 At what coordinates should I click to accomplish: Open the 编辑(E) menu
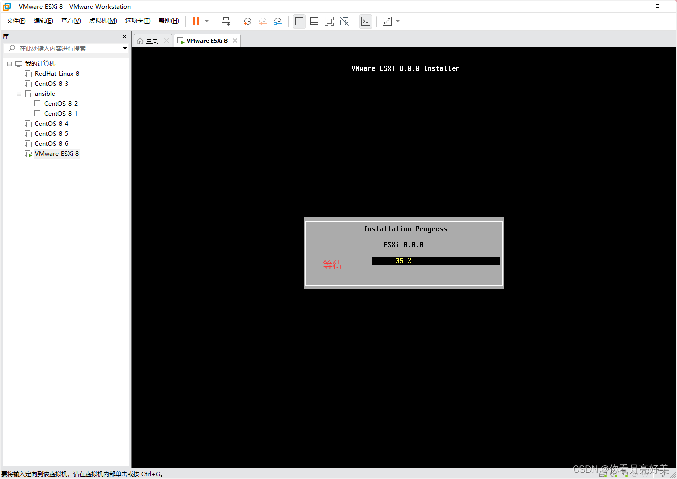tap(43, 21)
